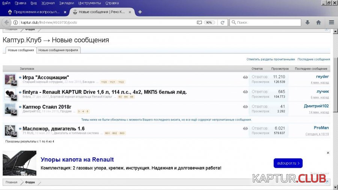Open avatar of Игра "Ассоциации" thread author
The height and width of the screenshot is (190, 338).
[10, 79]
